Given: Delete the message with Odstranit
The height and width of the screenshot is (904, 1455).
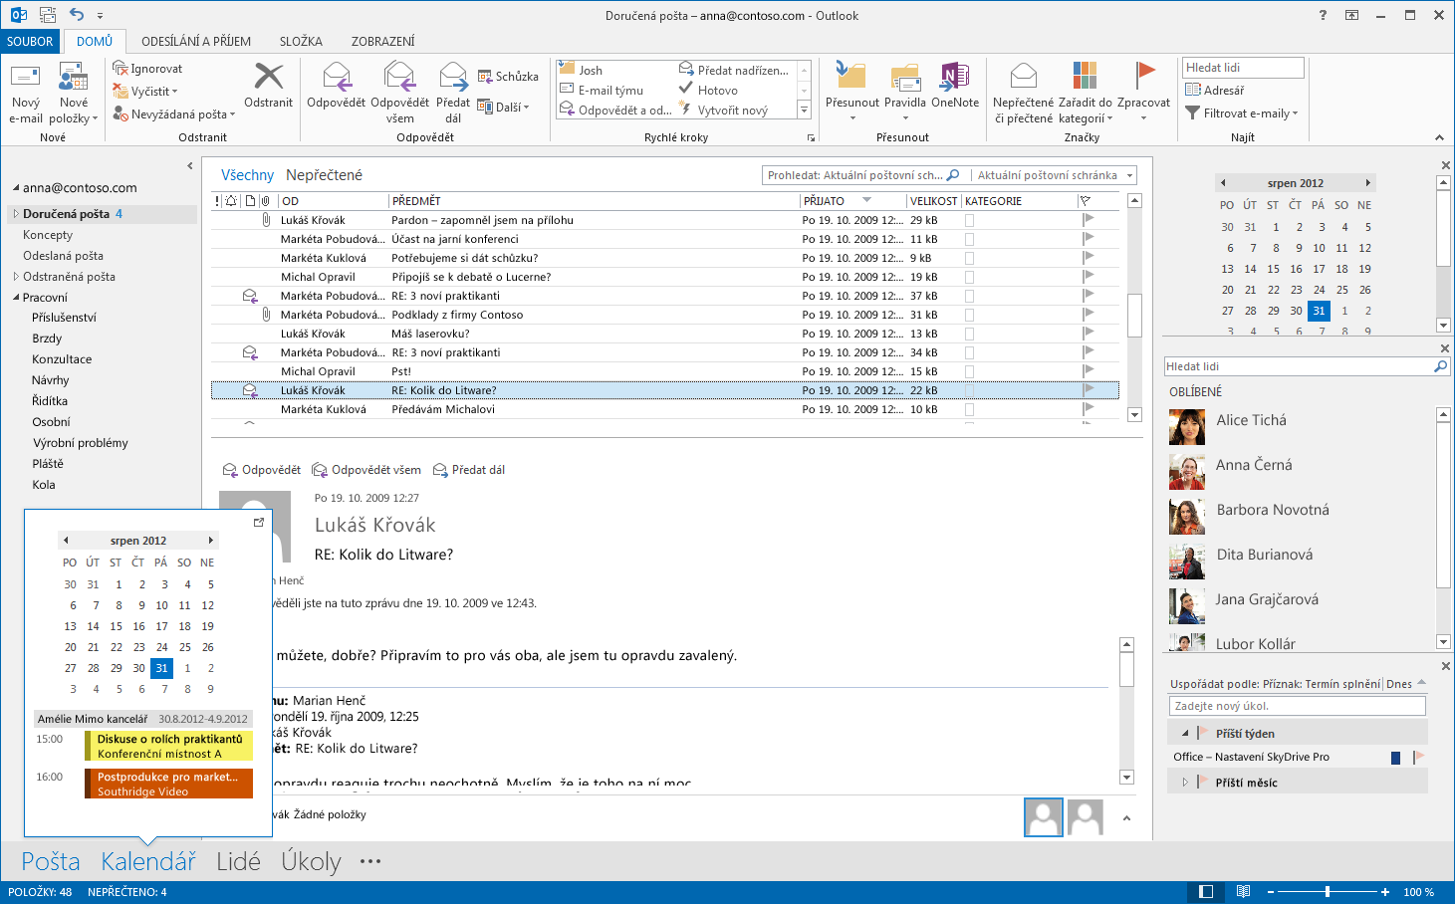Looking at the screenshot, I should (269, 86).
